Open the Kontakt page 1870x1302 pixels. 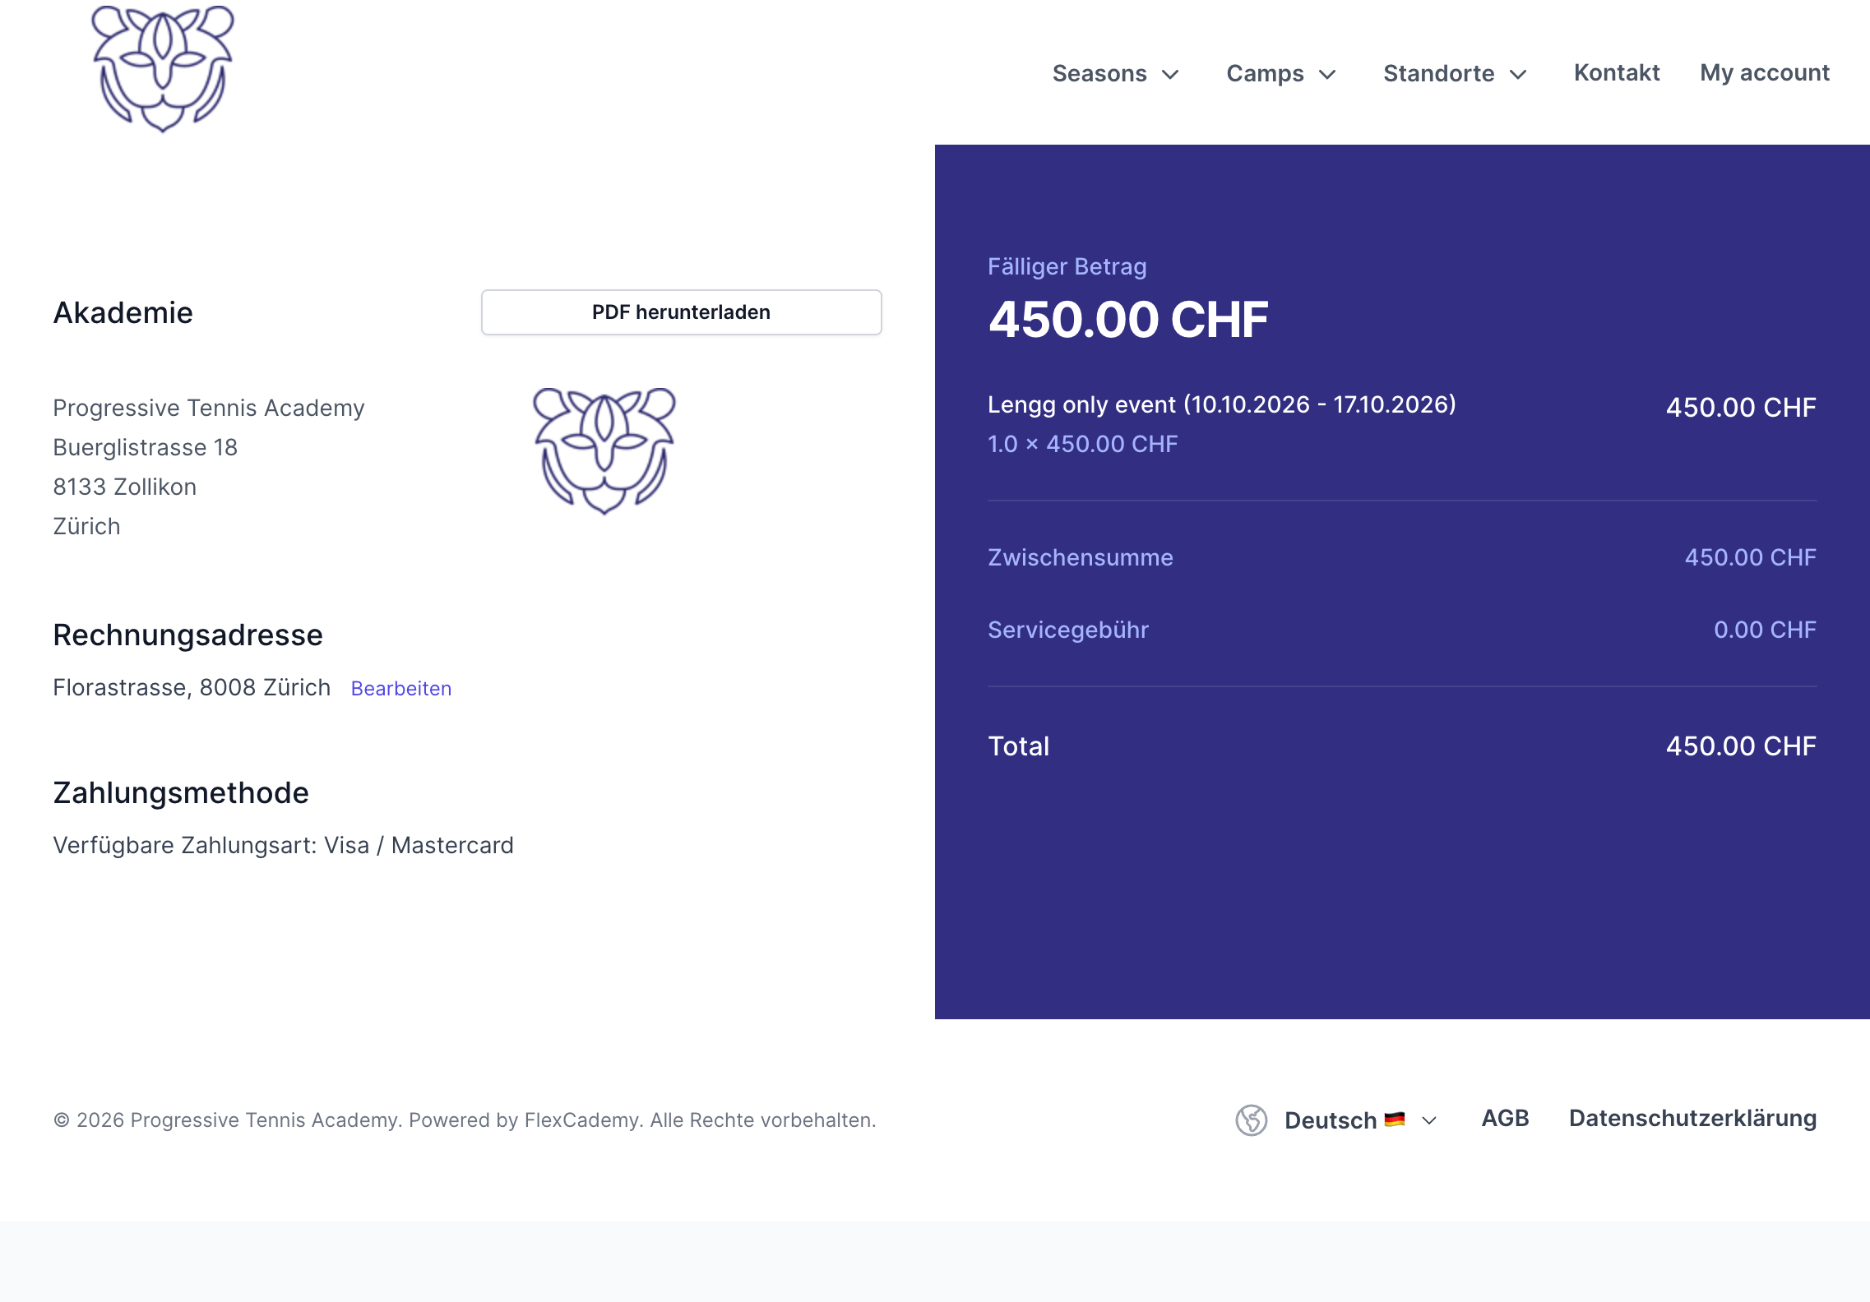click(x=1617, y=73)
